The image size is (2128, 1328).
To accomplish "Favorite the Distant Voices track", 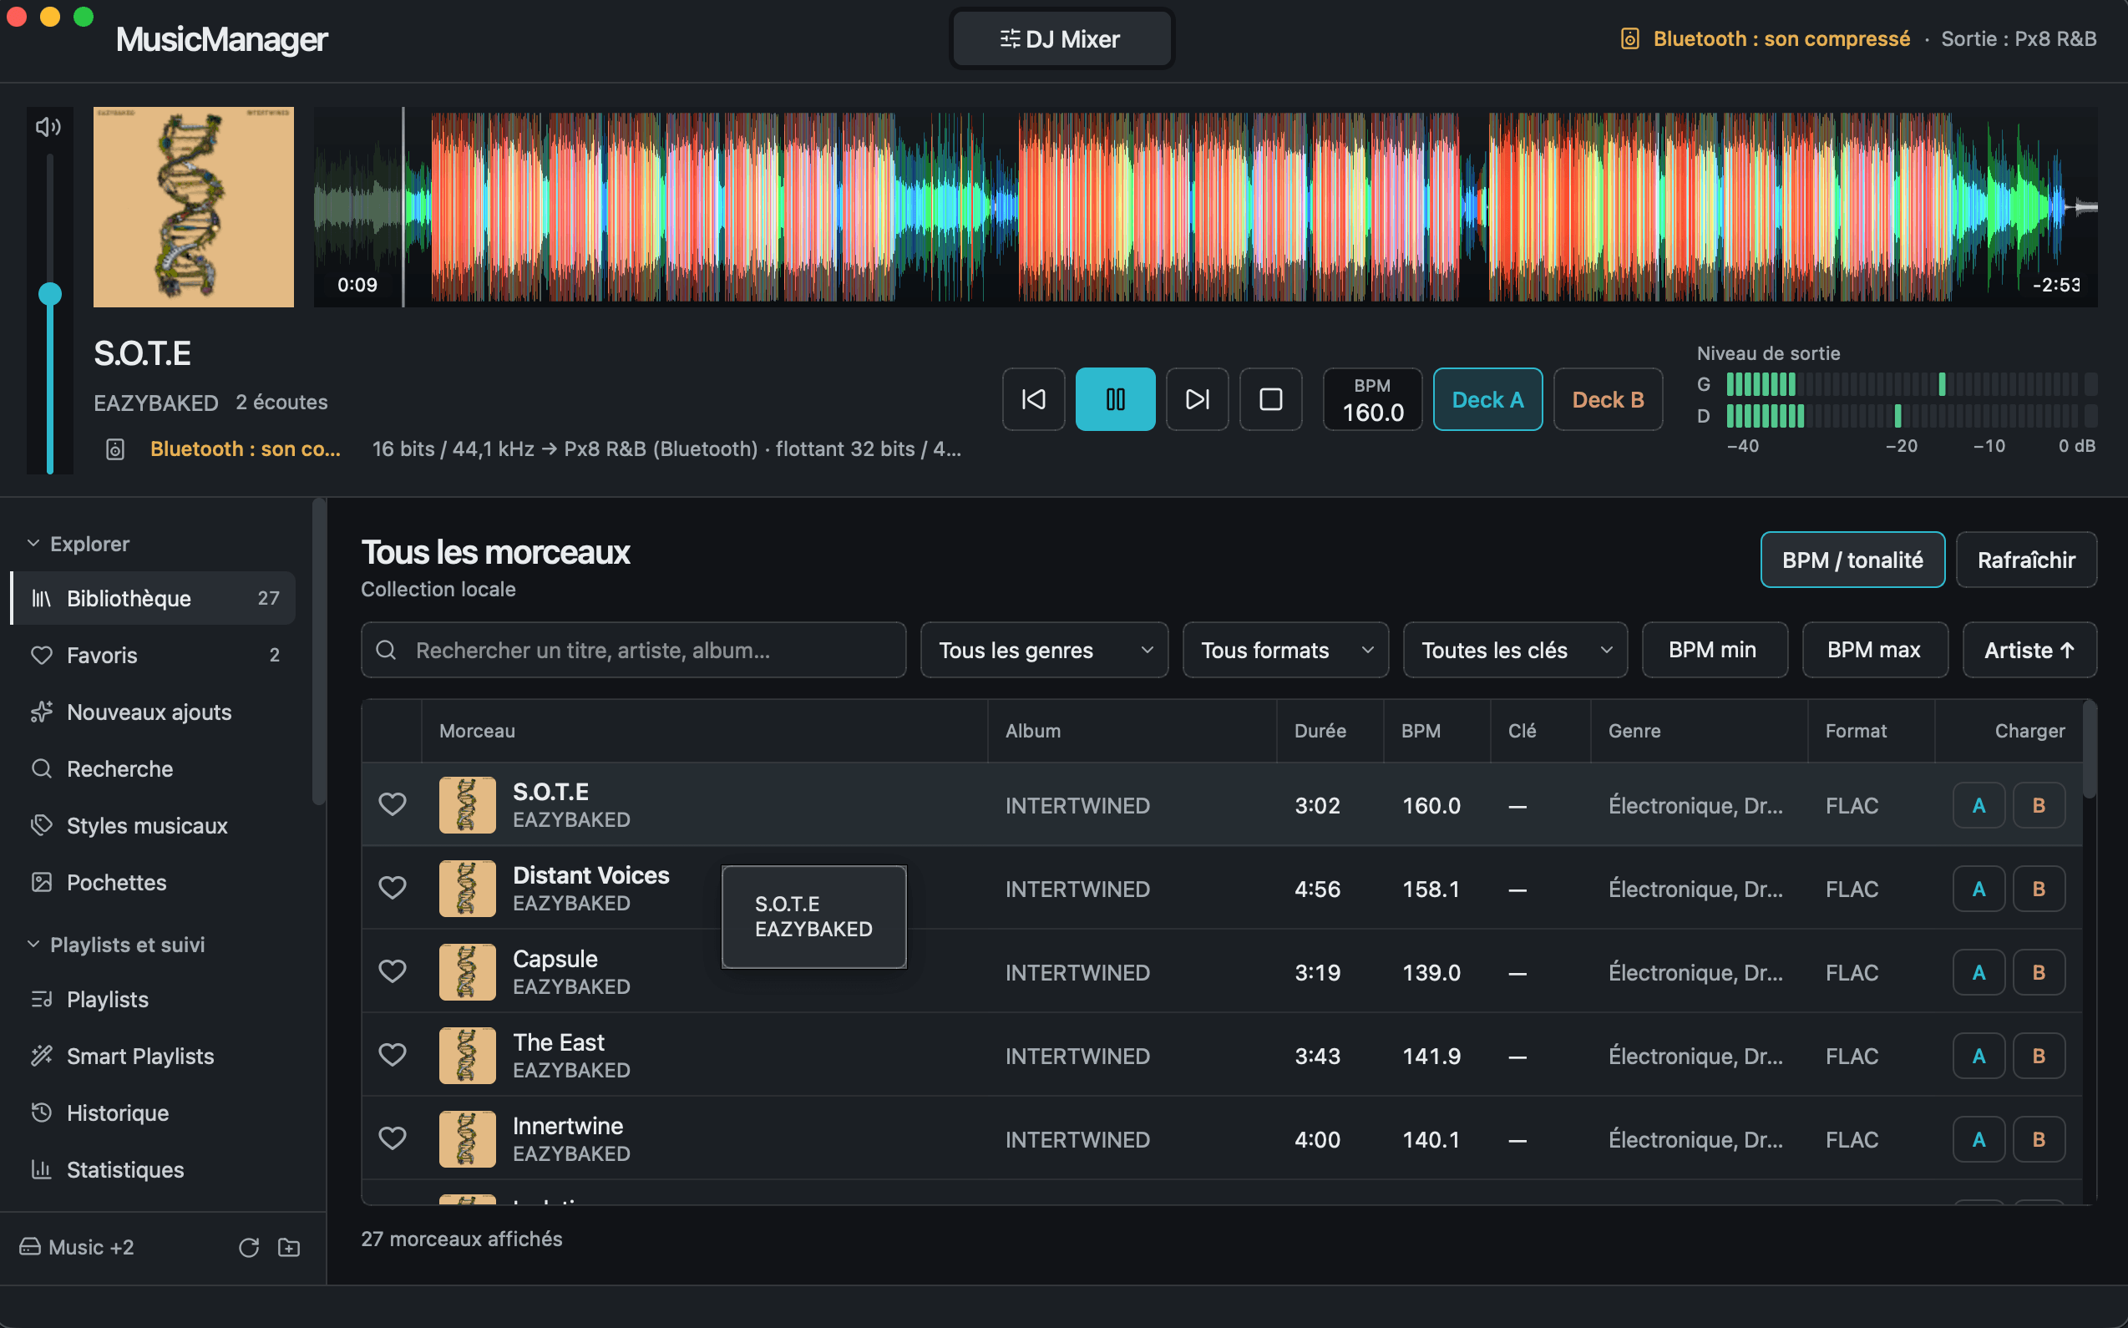I will [x=393, y=888].
